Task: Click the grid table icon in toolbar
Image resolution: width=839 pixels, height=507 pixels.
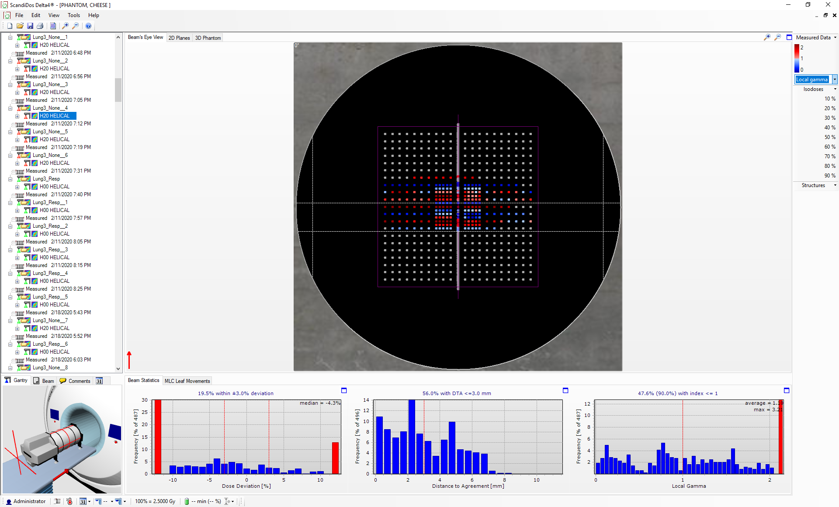Action: pos(53,26)
